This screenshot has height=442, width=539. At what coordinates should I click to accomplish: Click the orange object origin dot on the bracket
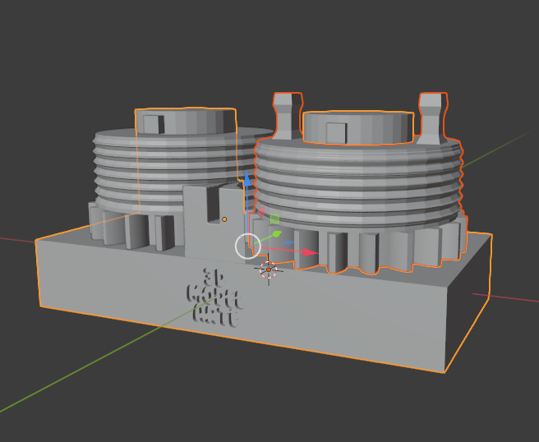pos(224,219)
